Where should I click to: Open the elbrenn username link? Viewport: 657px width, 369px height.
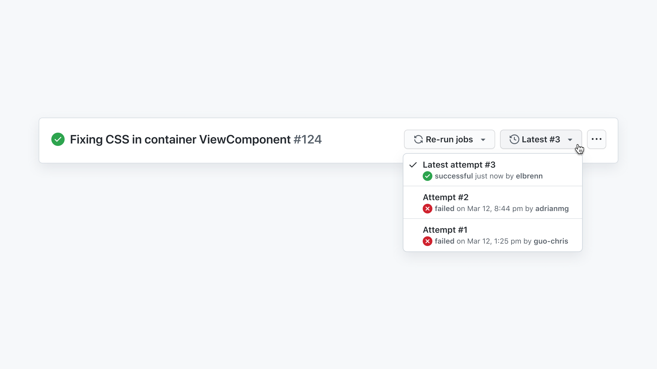point(529,176)
